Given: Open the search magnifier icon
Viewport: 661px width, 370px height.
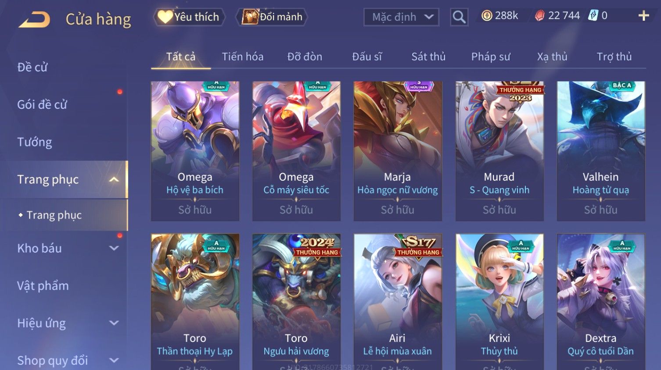Looking at the screenshot, I should [459, 17].
